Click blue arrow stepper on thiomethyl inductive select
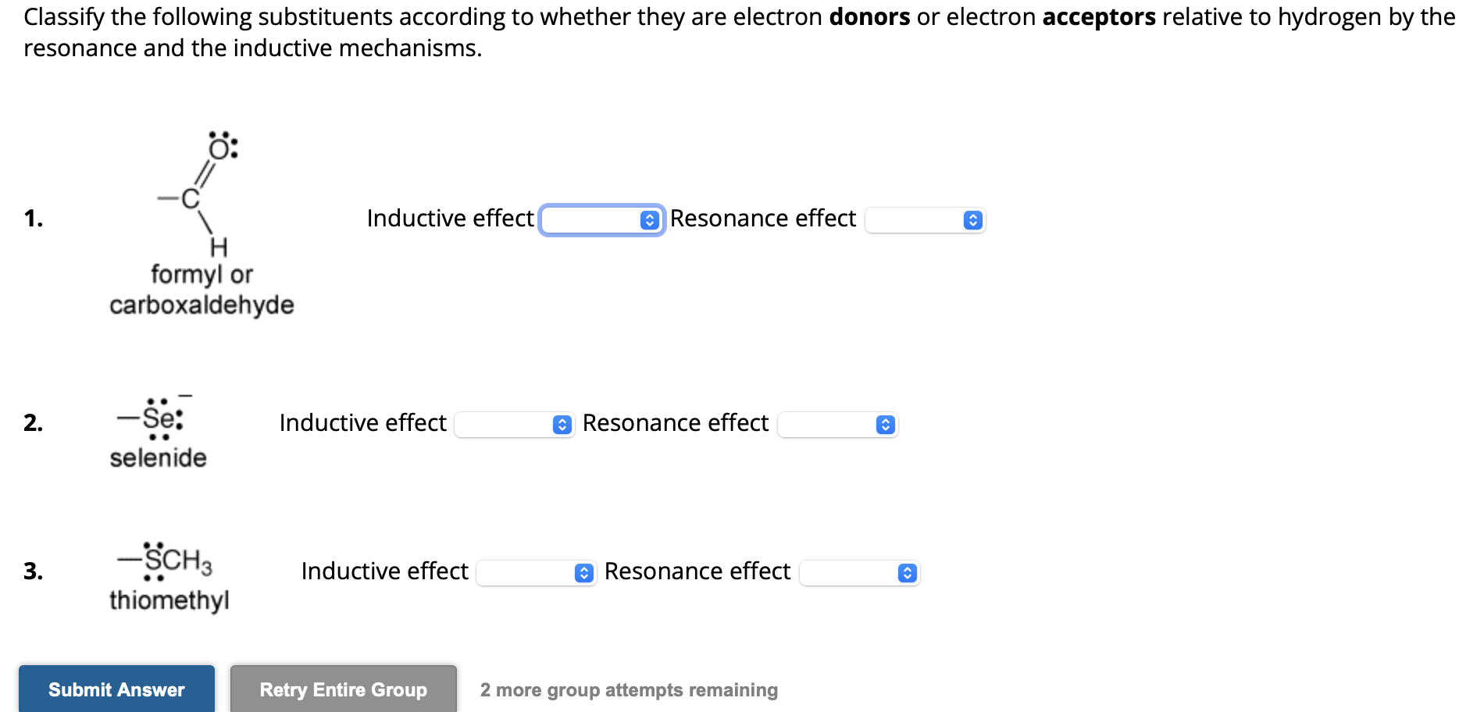1484x712 pixels. (583, 573)
